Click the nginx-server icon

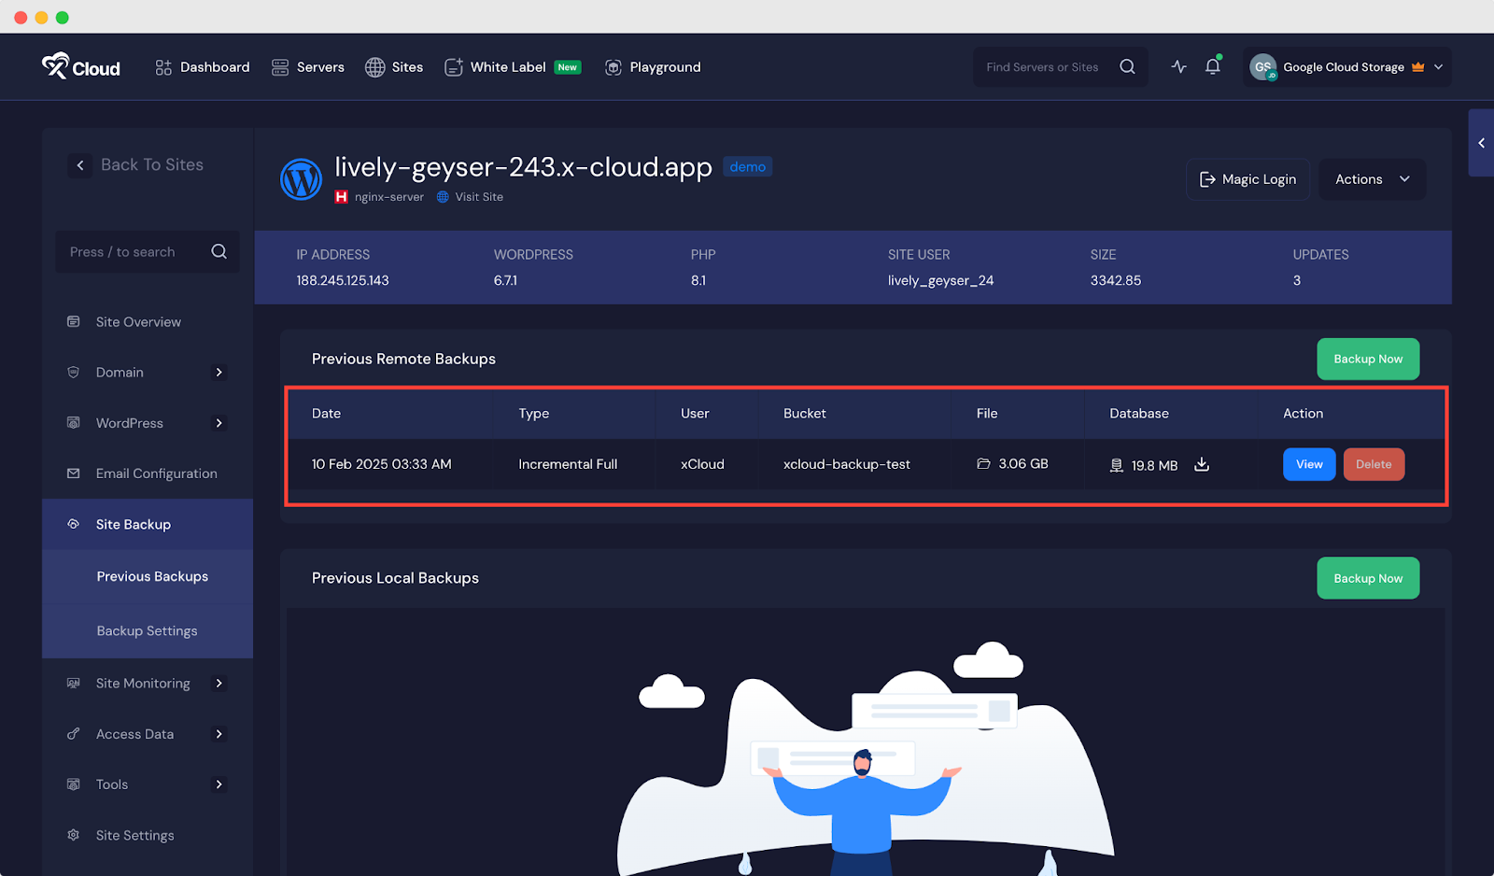pos(340,197)
